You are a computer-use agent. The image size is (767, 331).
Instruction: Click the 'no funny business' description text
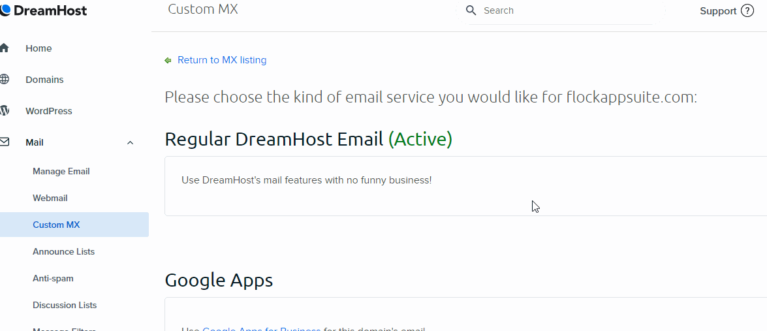point(307,180)
